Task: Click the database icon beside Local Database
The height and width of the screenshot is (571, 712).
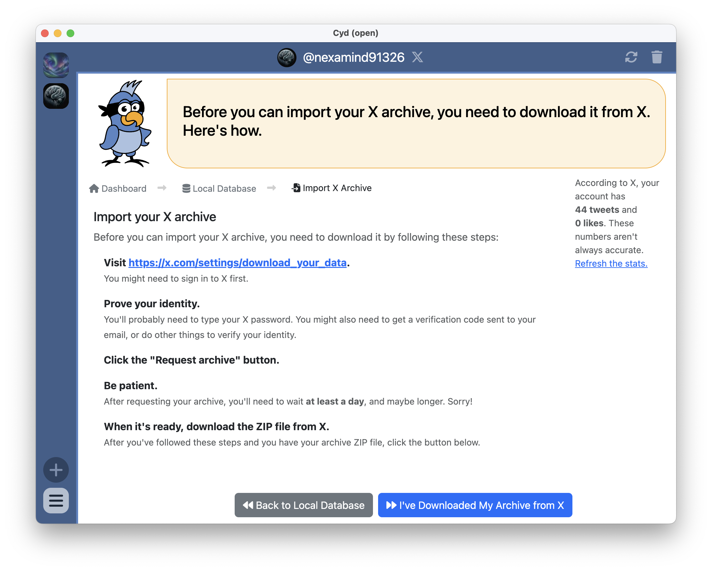Action: tap(186, 188)
